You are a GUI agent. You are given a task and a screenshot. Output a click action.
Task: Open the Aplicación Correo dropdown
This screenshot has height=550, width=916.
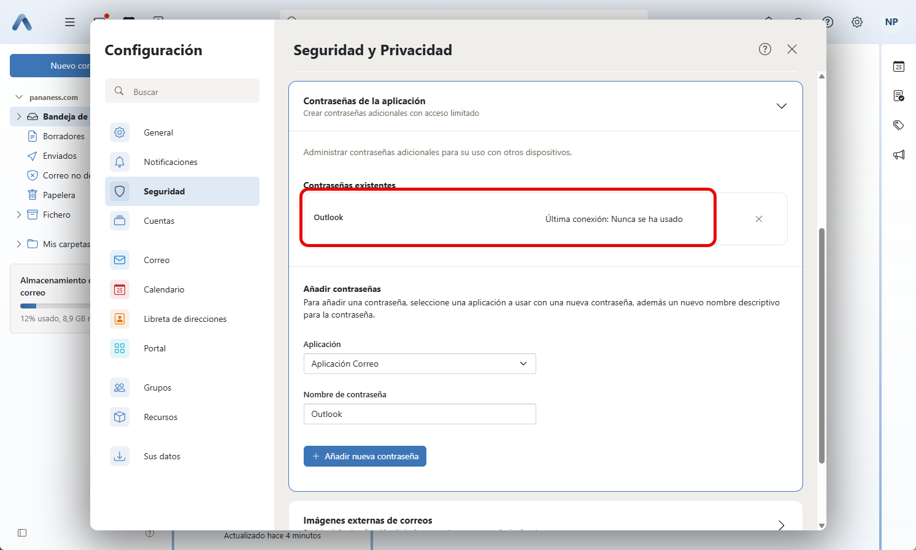tap(420, 364)
